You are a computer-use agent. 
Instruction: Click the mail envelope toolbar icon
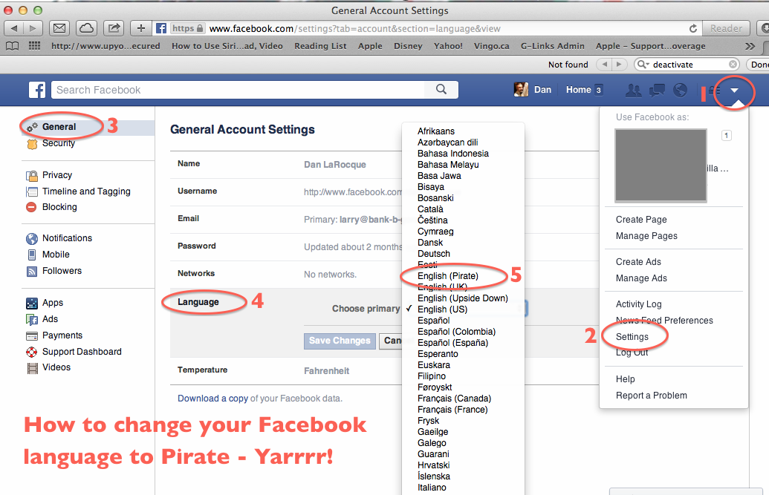coord(59,28)
